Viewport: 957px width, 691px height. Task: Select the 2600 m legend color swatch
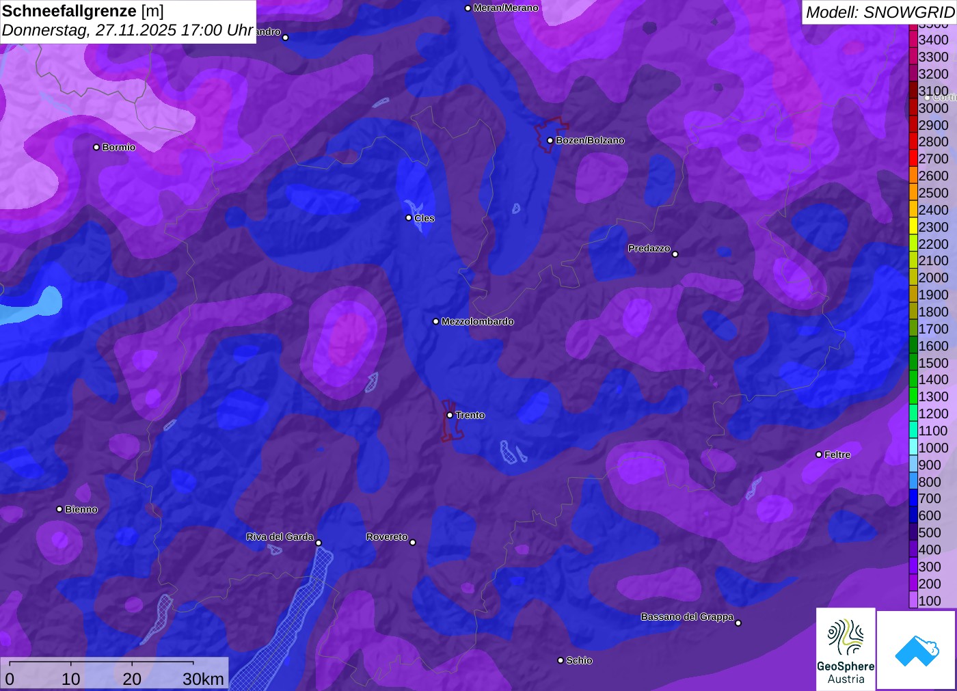(913, 176)
